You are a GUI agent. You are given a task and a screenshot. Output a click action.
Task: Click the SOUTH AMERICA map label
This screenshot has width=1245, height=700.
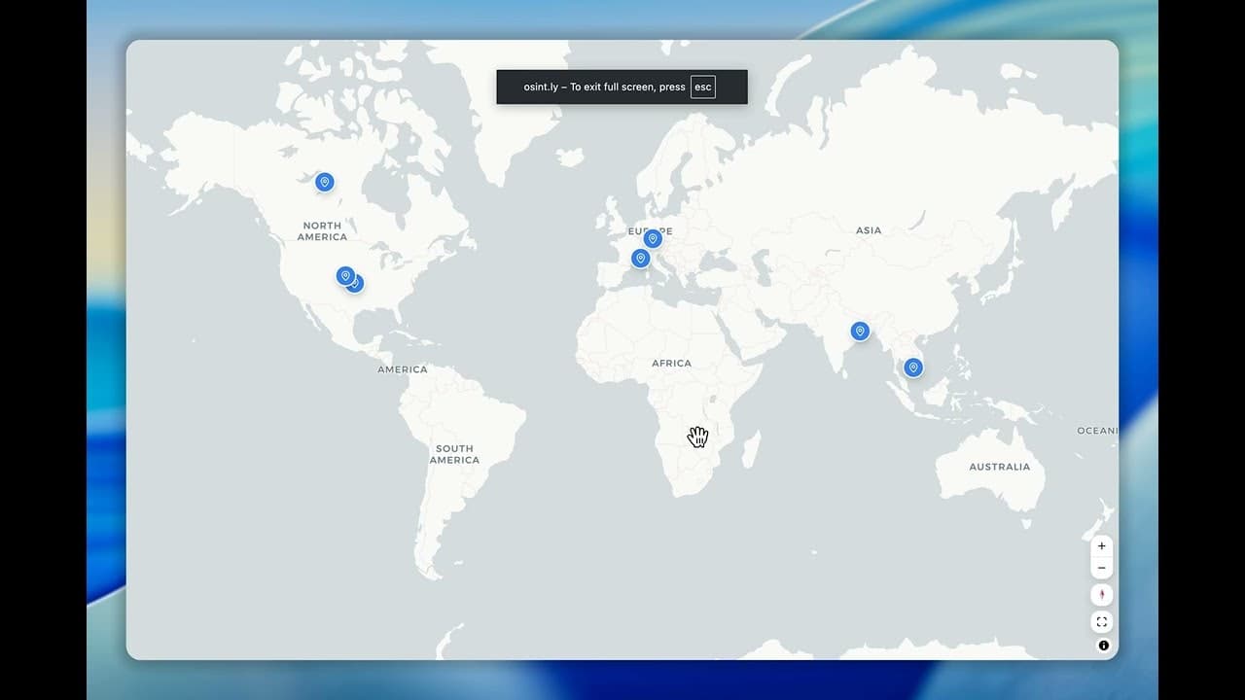click(453, 453)
